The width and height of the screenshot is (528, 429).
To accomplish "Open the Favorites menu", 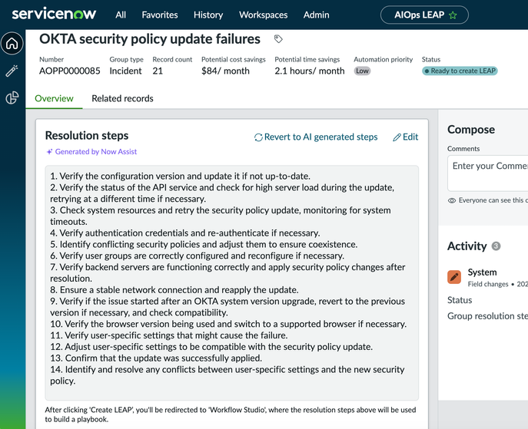I will (x=160, y=15).
